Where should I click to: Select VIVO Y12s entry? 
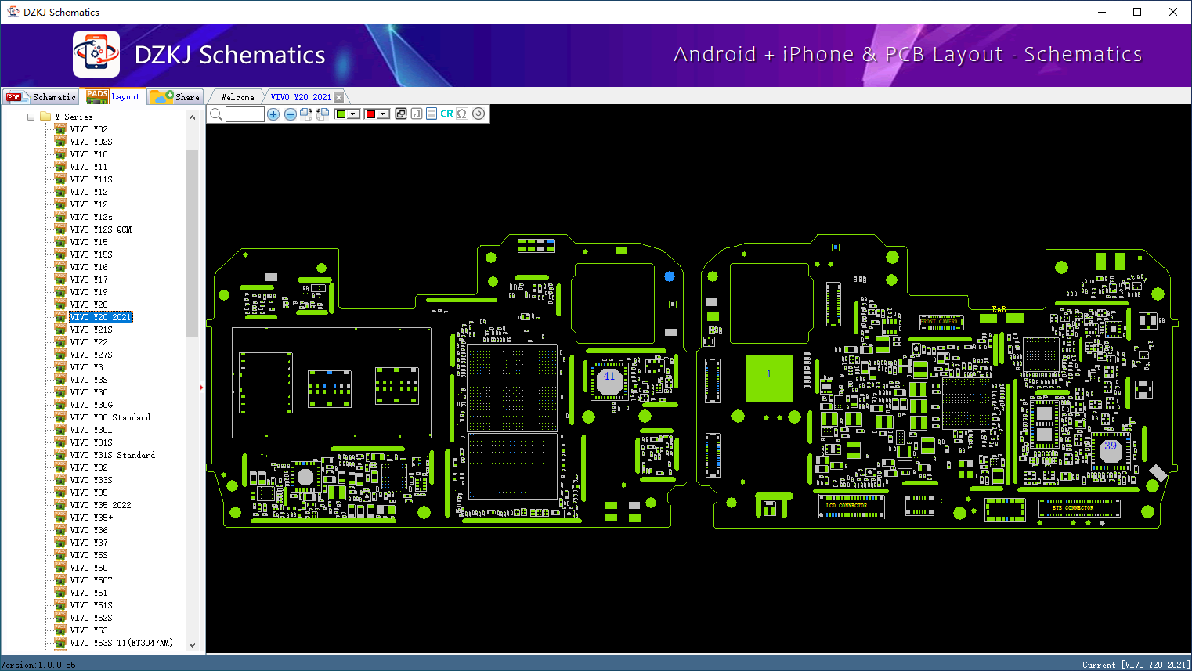91,217
